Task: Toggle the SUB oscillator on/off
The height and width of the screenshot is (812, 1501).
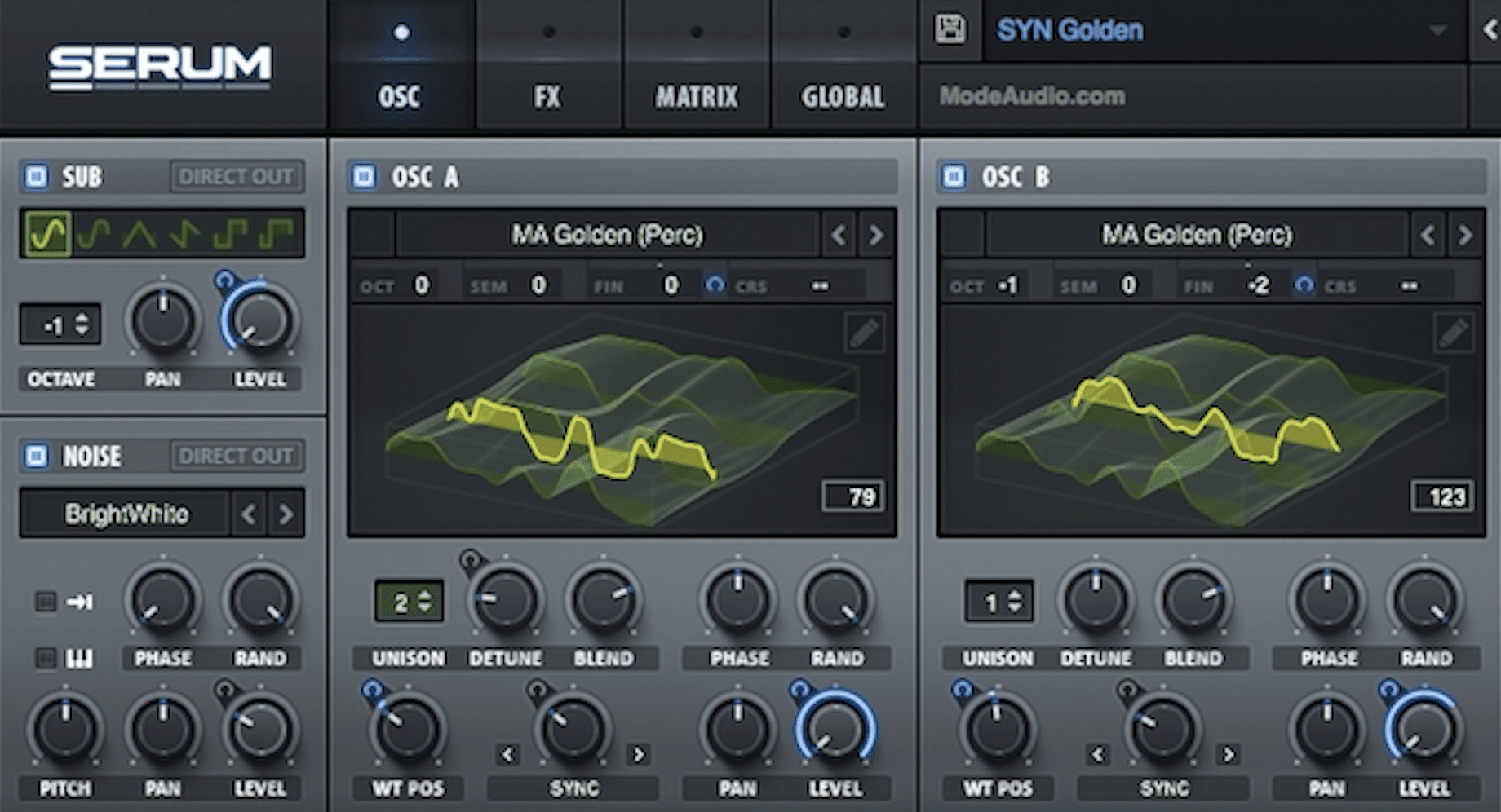Action: pos(36,176)
